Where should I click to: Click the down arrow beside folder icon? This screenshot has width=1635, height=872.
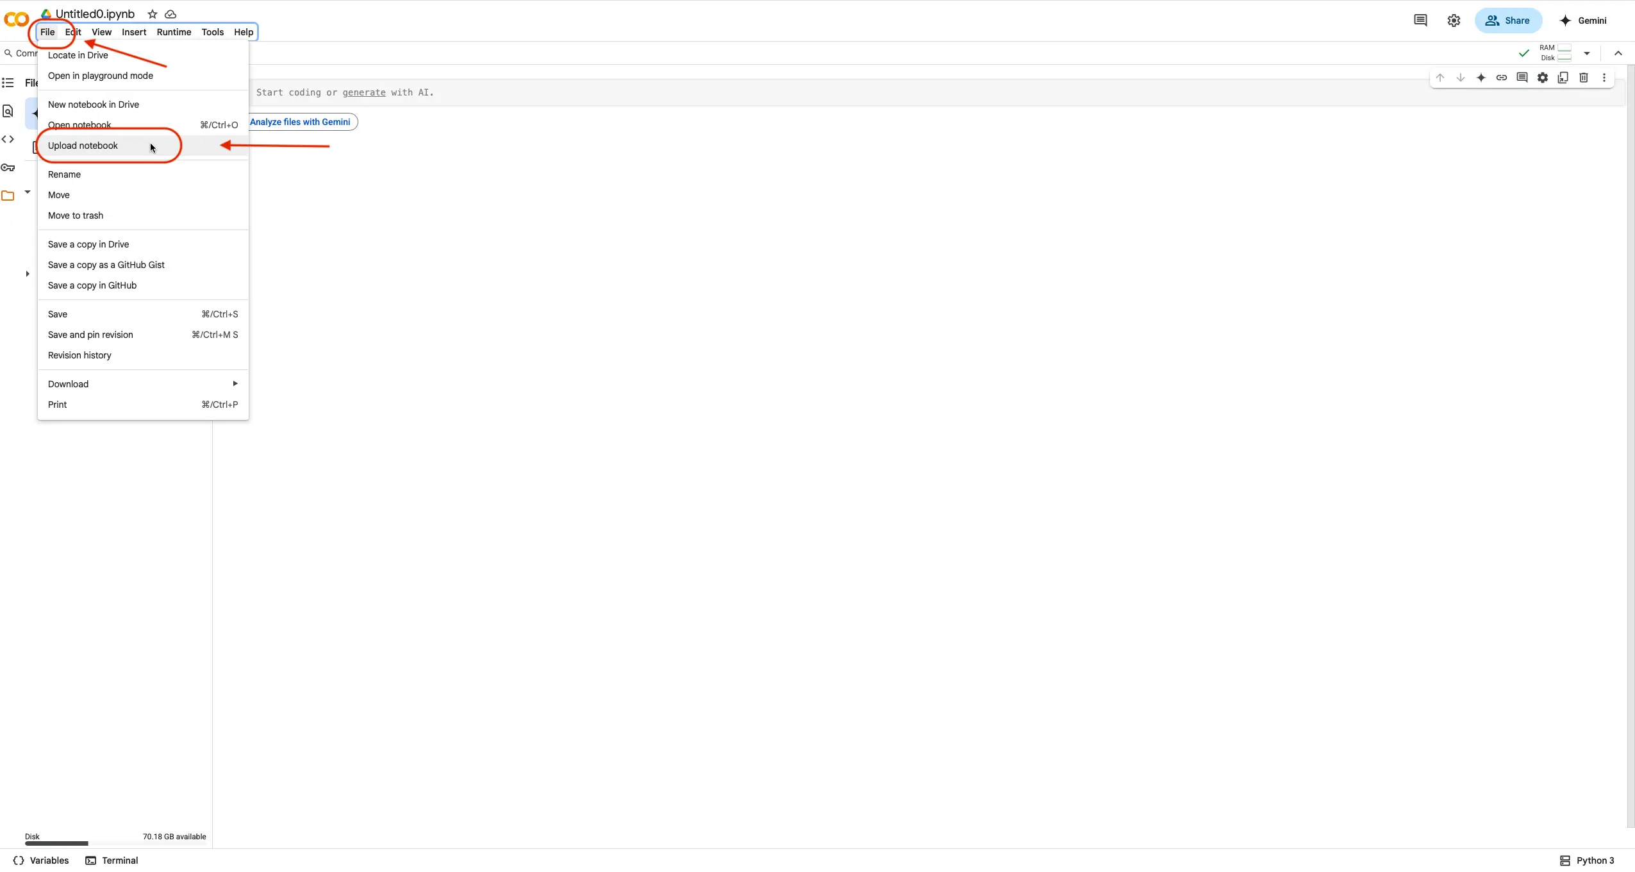[28, 192]
